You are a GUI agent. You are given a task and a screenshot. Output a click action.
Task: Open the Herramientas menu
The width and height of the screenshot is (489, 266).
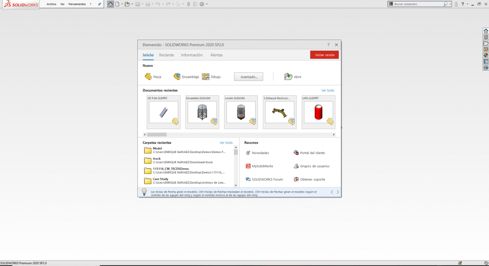tap(77, 4)
